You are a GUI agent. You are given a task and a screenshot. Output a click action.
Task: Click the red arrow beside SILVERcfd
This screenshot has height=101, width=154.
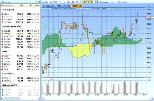click(2, 81)
